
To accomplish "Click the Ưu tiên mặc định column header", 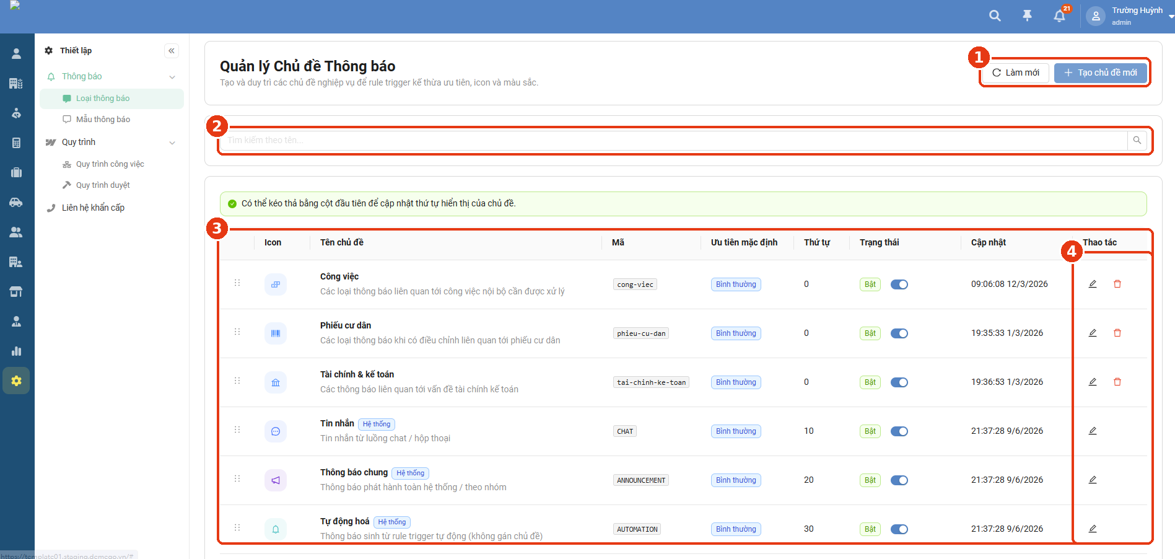I will pos(744,242).
